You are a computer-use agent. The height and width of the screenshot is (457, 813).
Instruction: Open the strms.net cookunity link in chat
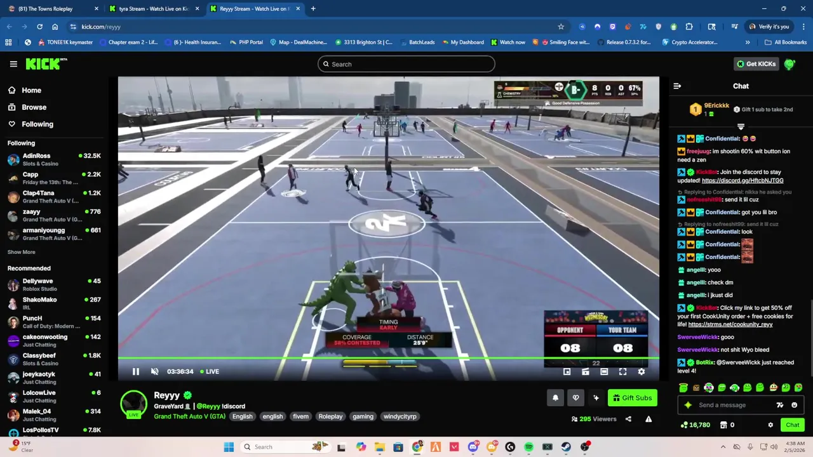pos(730,325)
